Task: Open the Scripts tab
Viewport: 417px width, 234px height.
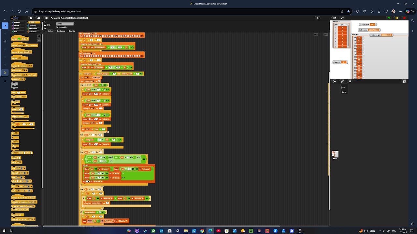Action: (x=50, y=31)
